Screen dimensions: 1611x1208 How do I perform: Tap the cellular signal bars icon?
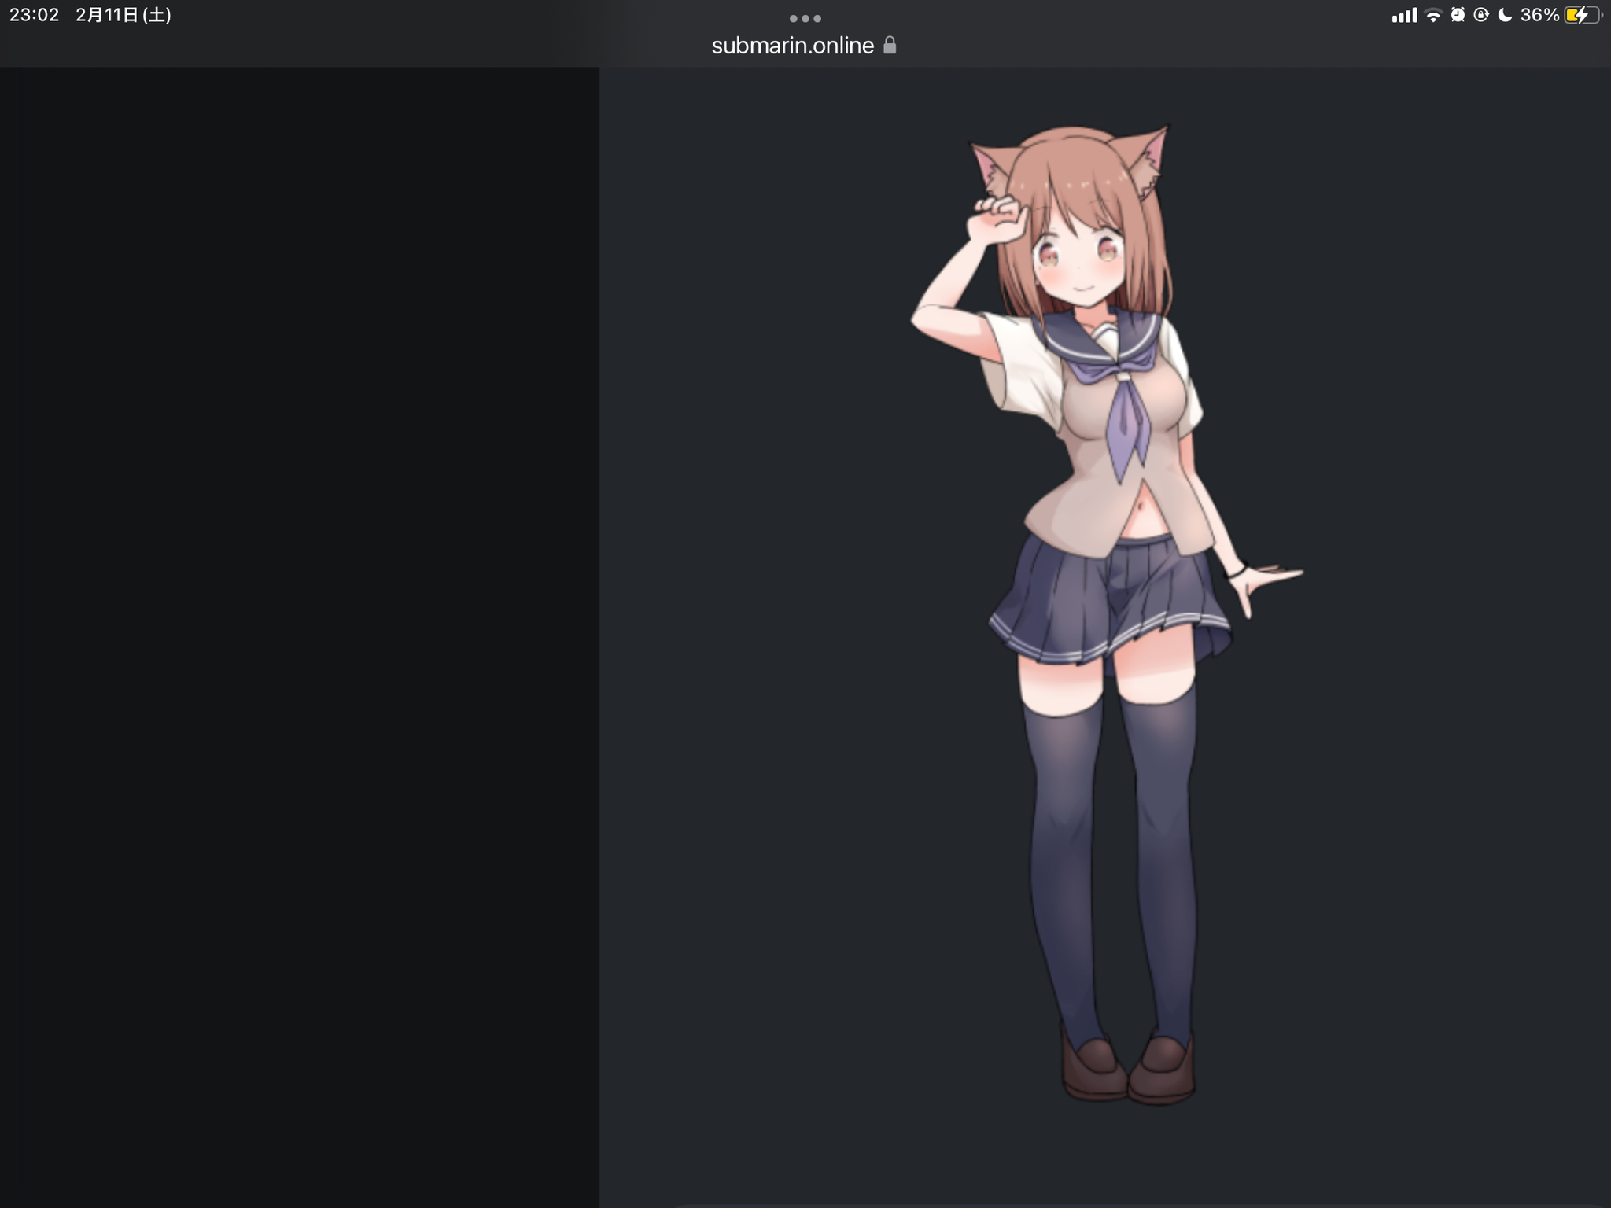pos(1403,16)
